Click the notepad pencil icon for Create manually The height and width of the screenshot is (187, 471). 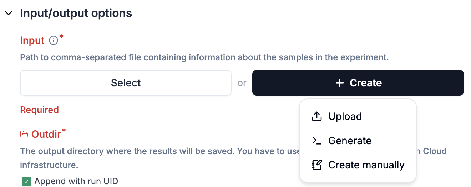coord(317,165)
